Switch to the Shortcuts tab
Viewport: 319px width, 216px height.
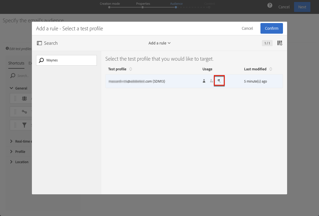[x=16, y=63]
